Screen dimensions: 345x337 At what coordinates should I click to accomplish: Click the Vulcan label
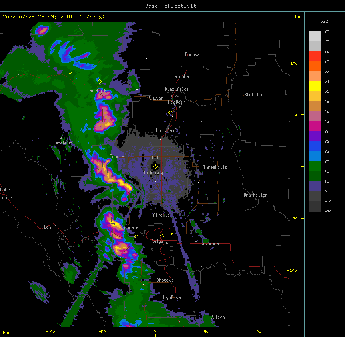218,317
